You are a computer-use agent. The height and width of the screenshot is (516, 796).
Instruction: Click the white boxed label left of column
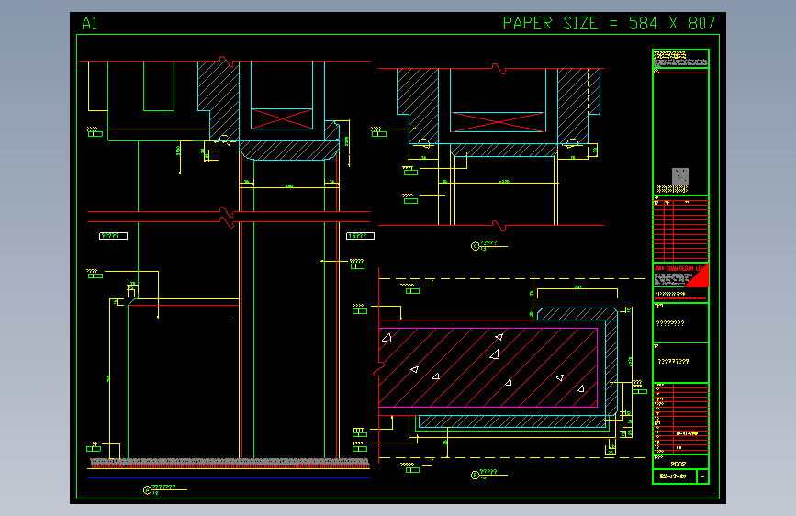point(113,236)
